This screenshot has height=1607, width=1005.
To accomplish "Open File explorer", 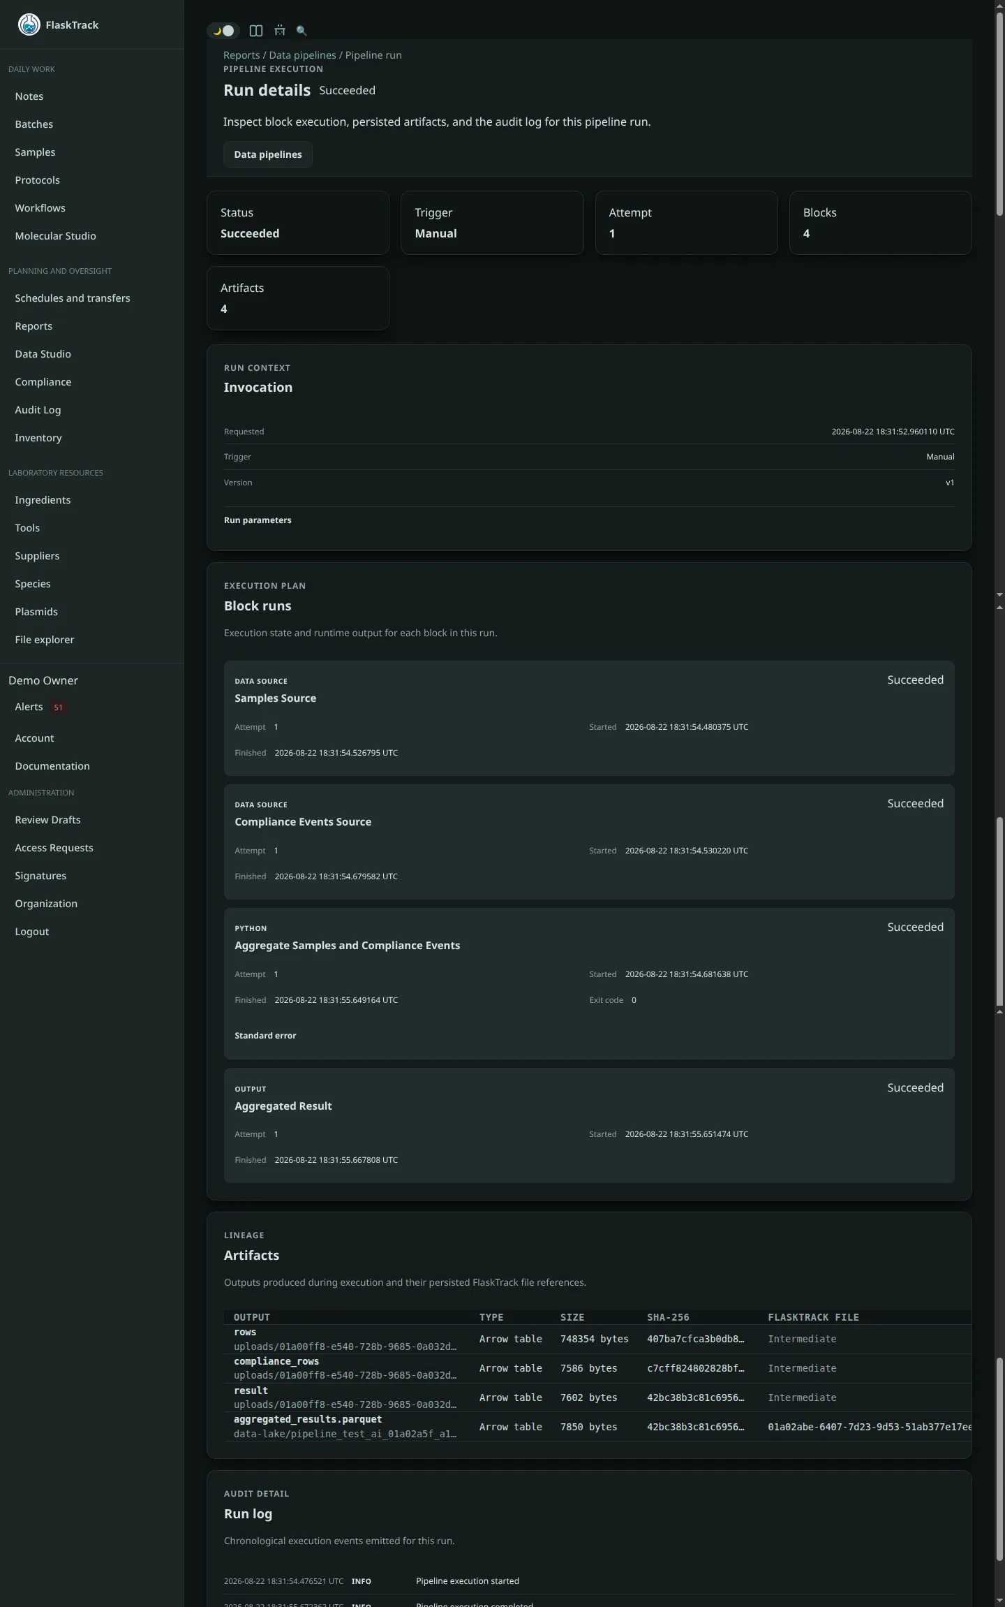I will pyautogui.click(x=45, y=640).
